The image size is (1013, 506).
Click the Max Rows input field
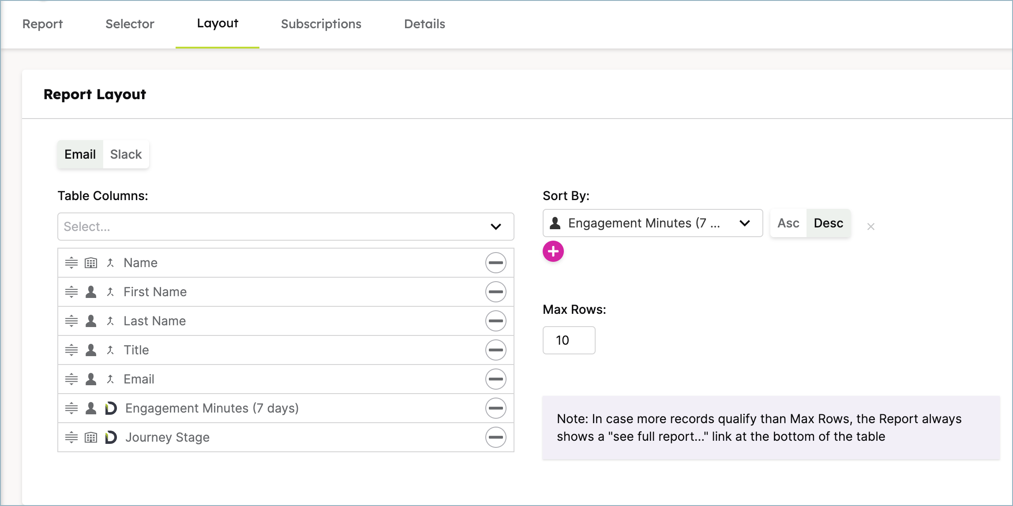tap(569, 340)
